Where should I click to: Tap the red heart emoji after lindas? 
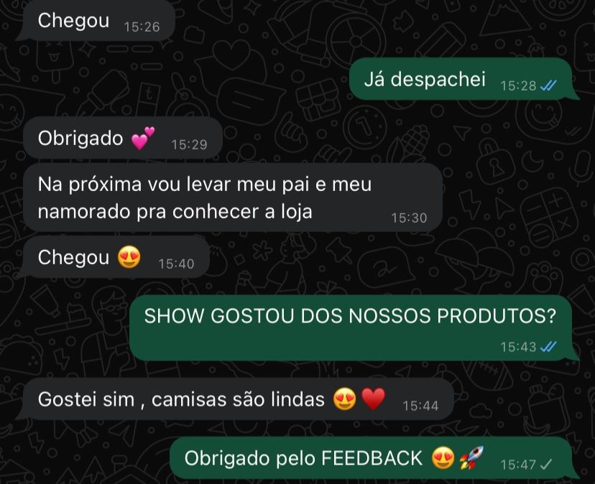click(373, 399)
